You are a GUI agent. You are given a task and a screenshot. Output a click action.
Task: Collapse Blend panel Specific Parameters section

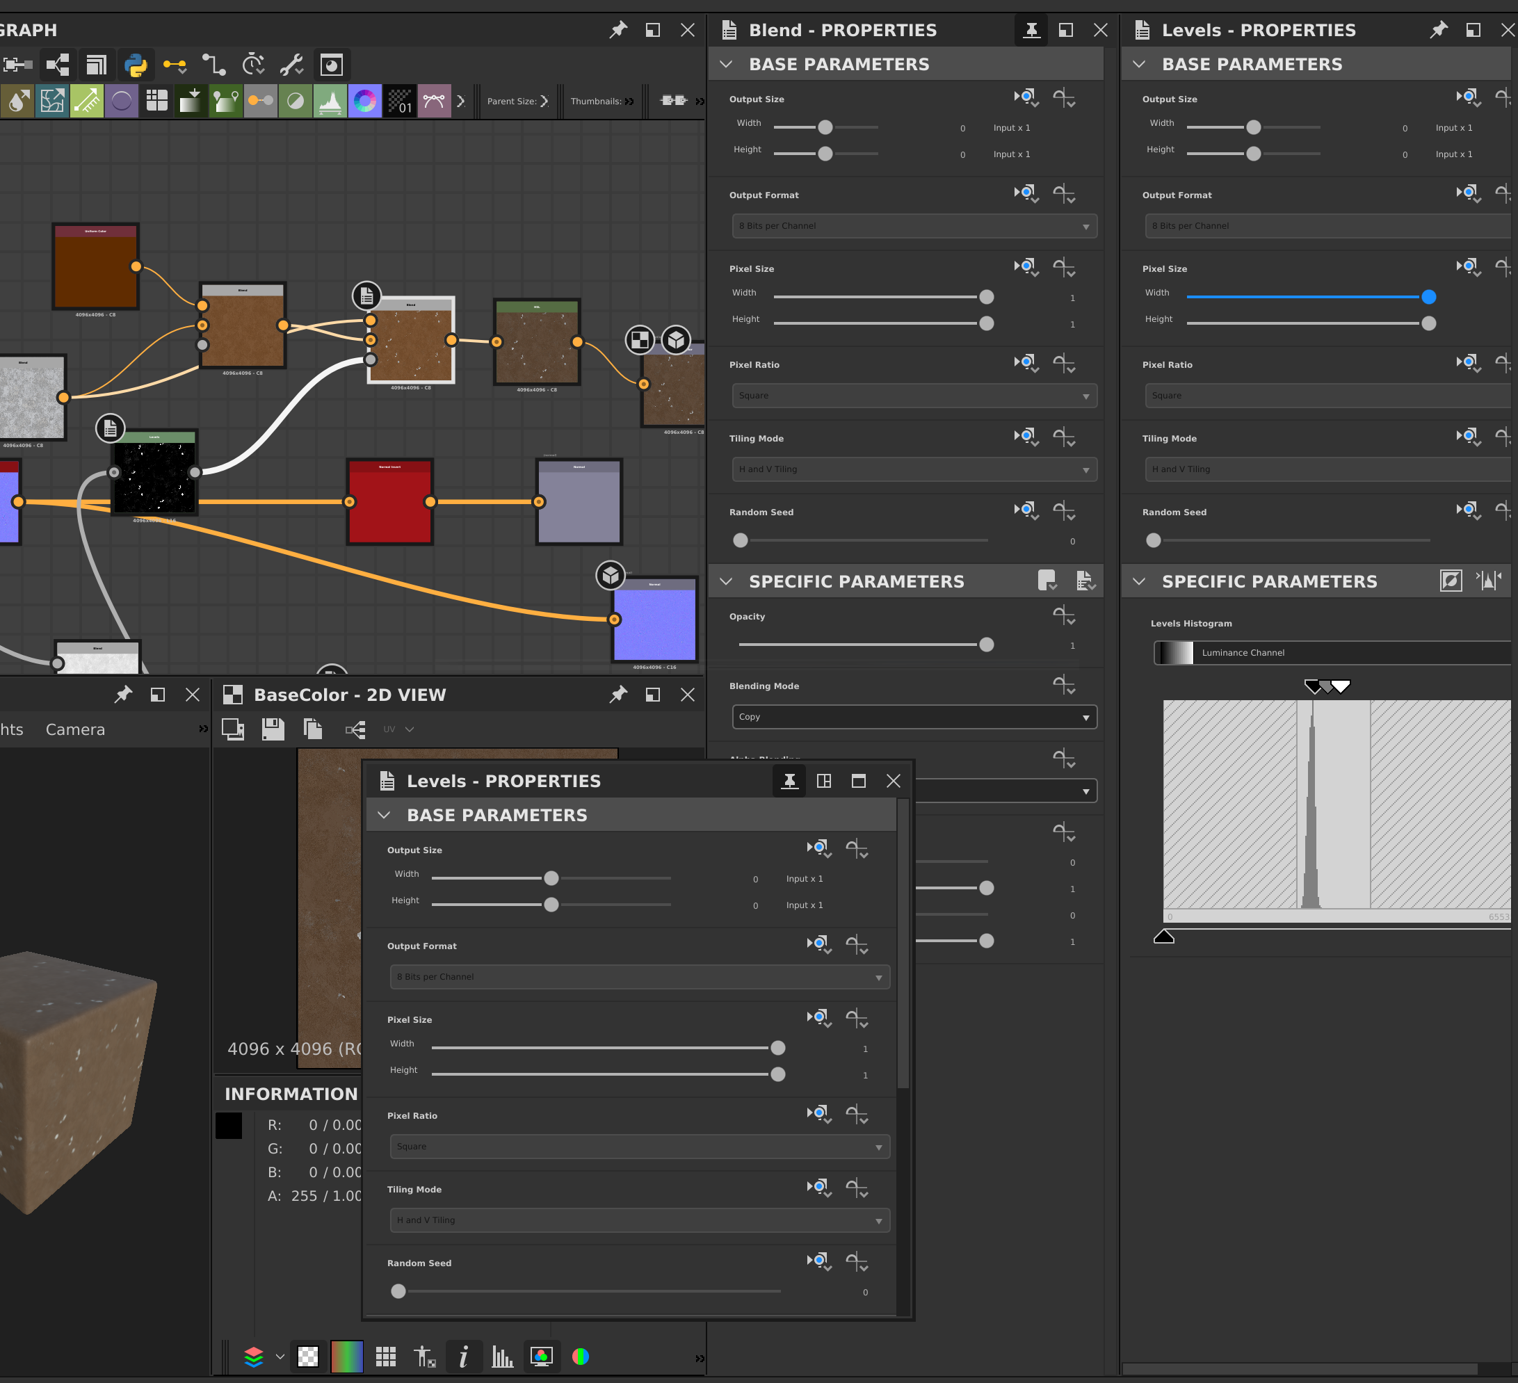726,581
